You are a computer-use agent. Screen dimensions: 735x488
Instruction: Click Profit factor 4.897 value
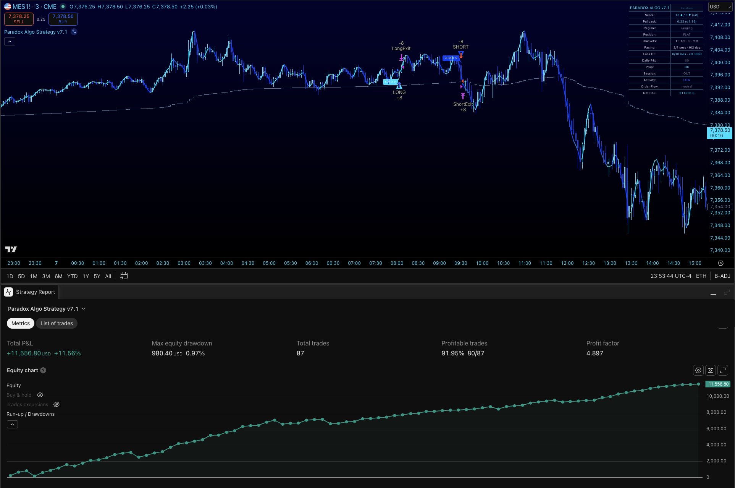pos(595,353)
